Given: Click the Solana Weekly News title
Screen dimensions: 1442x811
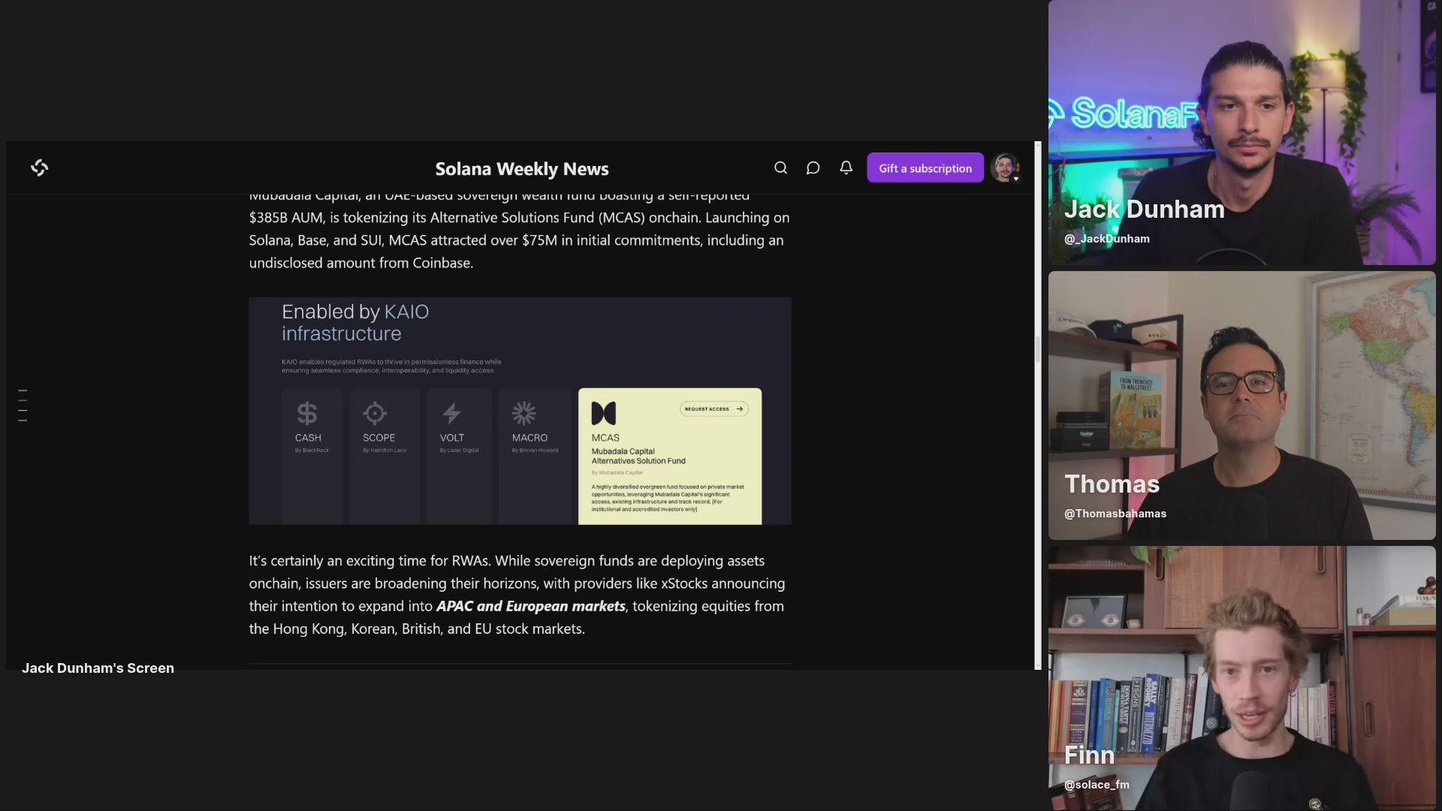Looking at the screenshot, I should 522,169.
